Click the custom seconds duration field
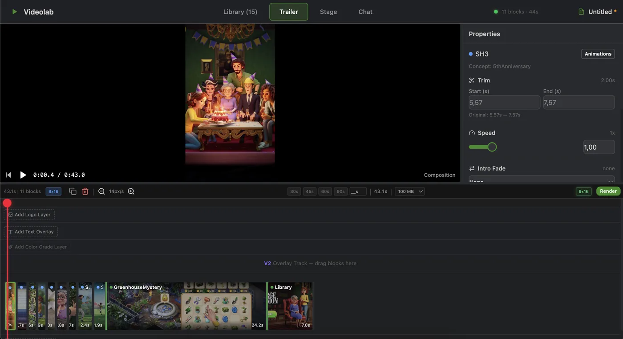623x339 pixels. [x=358, y=191]
